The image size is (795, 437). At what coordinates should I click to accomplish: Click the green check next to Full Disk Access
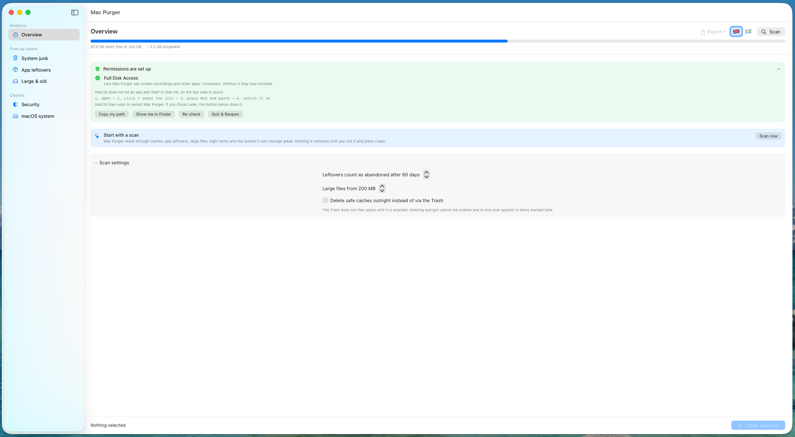(97, 78)
